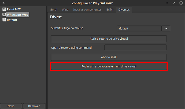This screenshot has height=109, width=185.
Task: Click the Abrir o shell button
Action: pyautogui.click(x=109, y=57)
